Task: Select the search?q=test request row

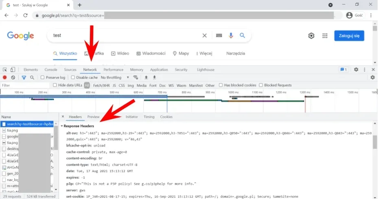Action: [27, 124]
